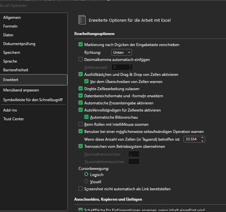Go to the Daten category
Image resolution: width=226 pixels, height=212 pixels.
pos(34,35)
